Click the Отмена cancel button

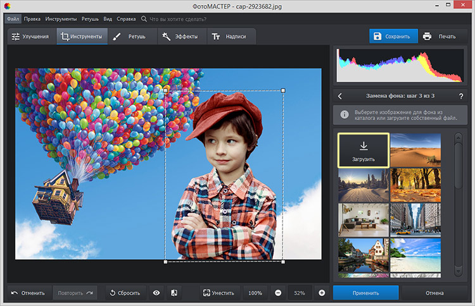[434, 293]
